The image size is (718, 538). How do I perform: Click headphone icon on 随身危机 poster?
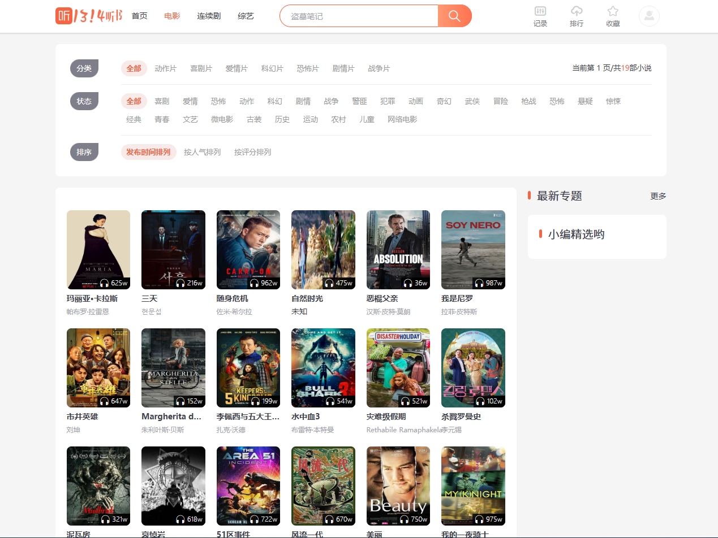click(255, 283)
